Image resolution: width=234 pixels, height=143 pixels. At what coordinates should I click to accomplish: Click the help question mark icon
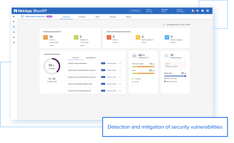click(x=202, y=11)
